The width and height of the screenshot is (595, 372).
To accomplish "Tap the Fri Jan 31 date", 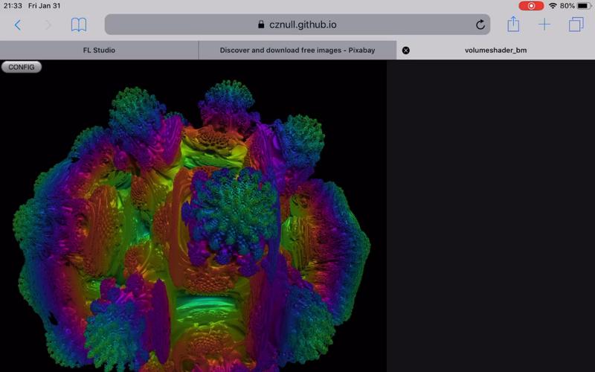I will coord(45,6).
